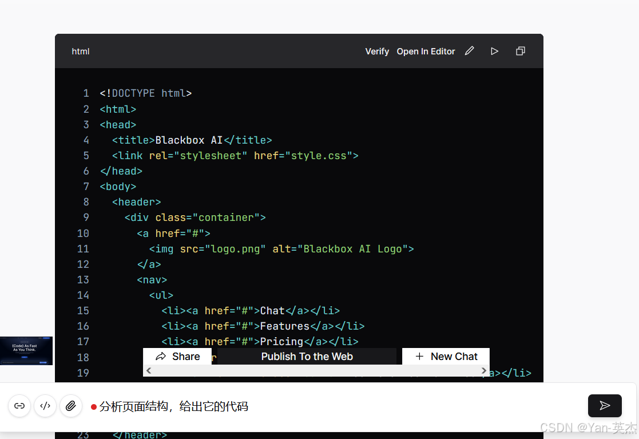Copy code using the copy icon

pyautogui.click(x=521, y=51)
